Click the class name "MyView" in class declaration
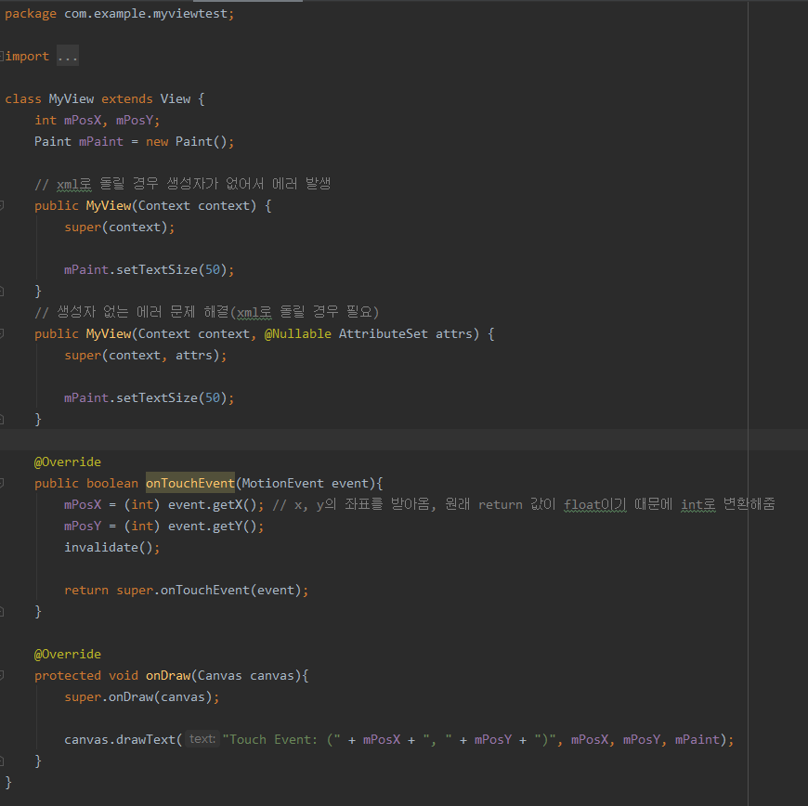This screenshot has width=808, height=806. pos(72,99)
